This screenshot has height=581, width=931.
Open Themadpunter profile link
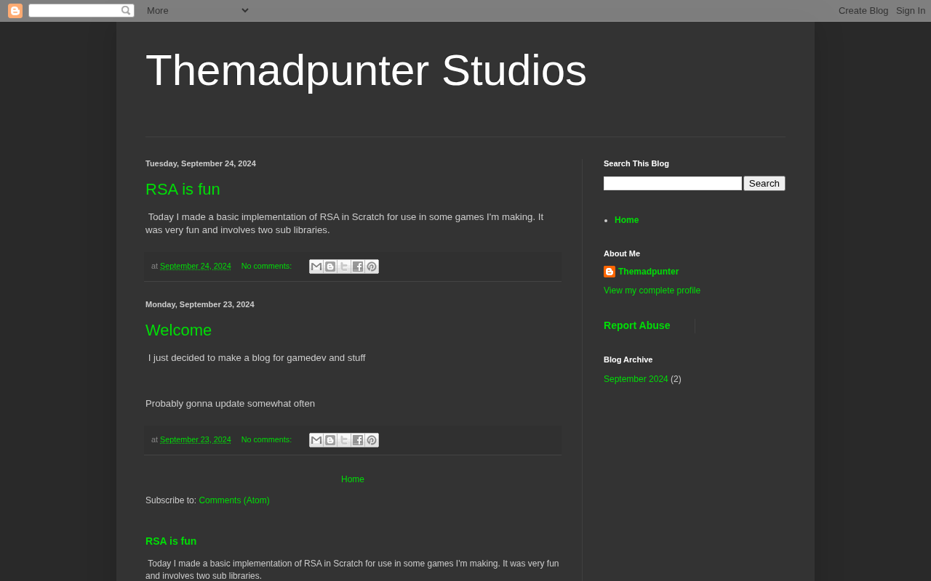649,272
